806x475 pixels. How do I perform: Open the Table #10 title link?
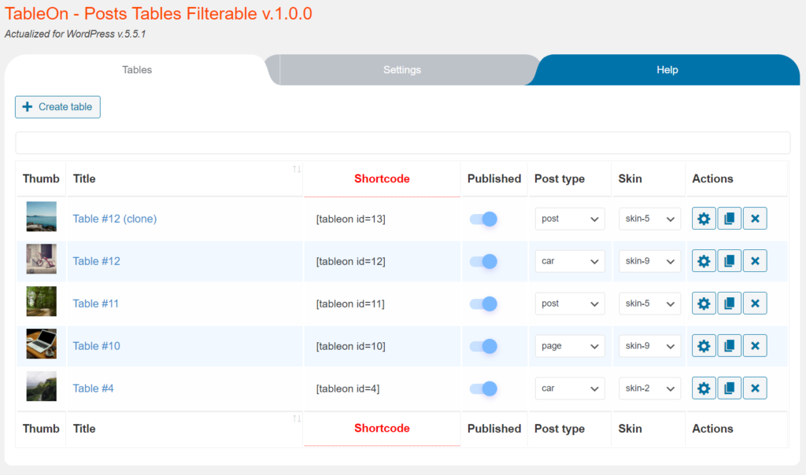point(96,345)
